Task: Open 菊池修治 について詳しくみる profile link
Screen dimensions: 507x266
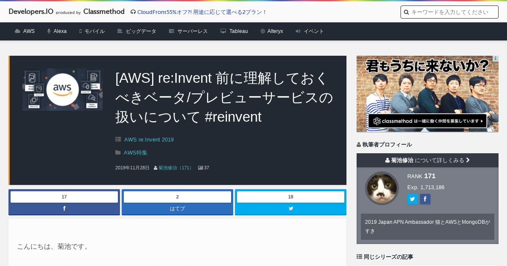Action: pyautogui.click(x=428, y=160)
